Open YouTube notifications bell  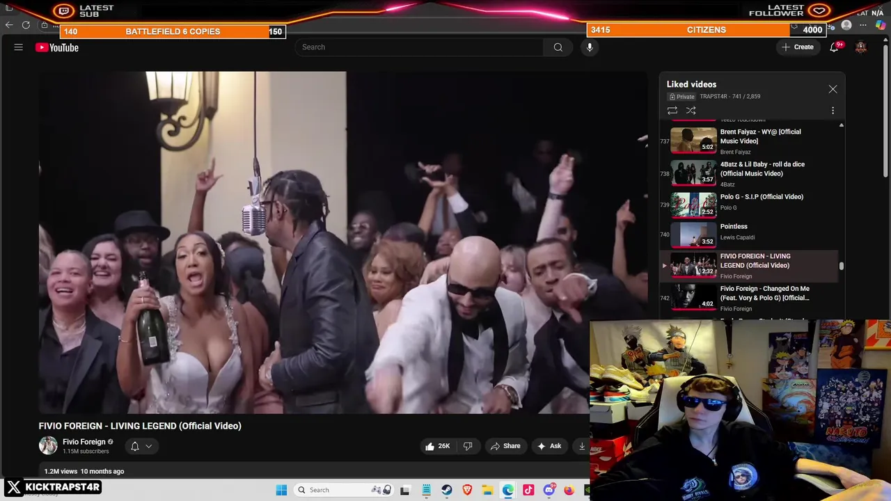(x=834, y=47)
